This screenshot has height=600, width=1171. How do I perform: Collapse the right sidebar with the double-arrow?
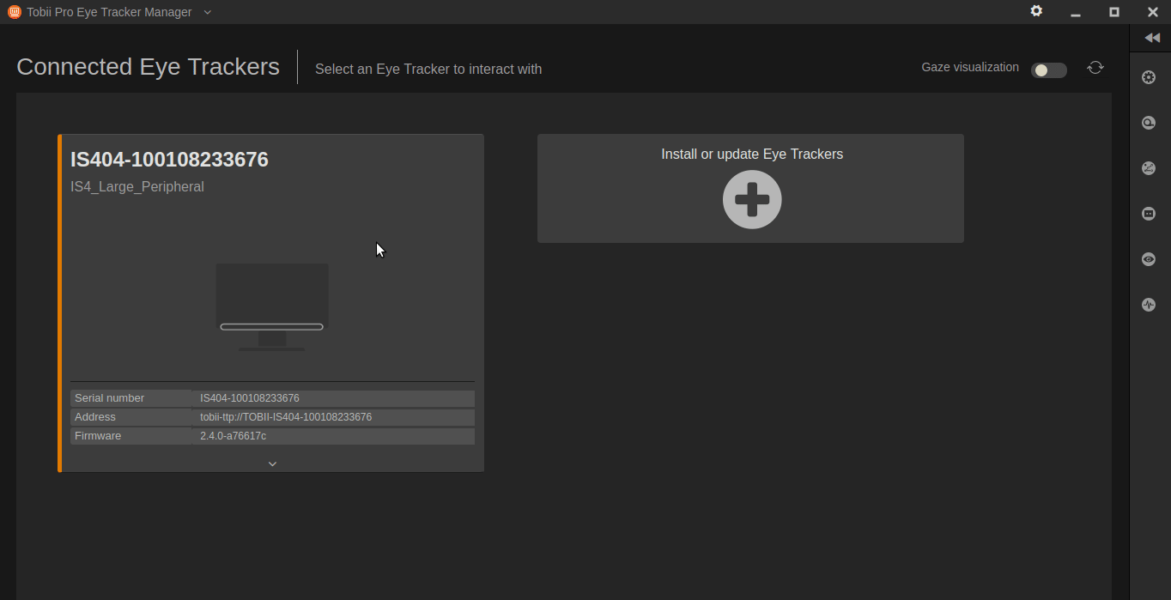tap(1151, 38)
